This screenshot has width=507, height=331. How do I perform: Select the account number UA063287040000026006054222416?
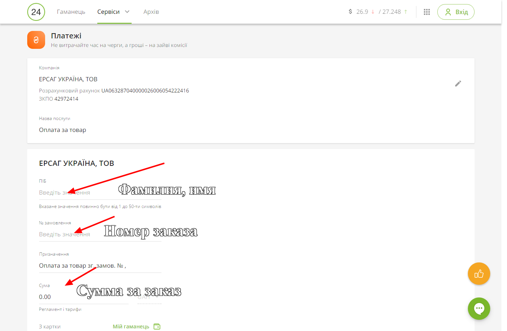(145, 91)
